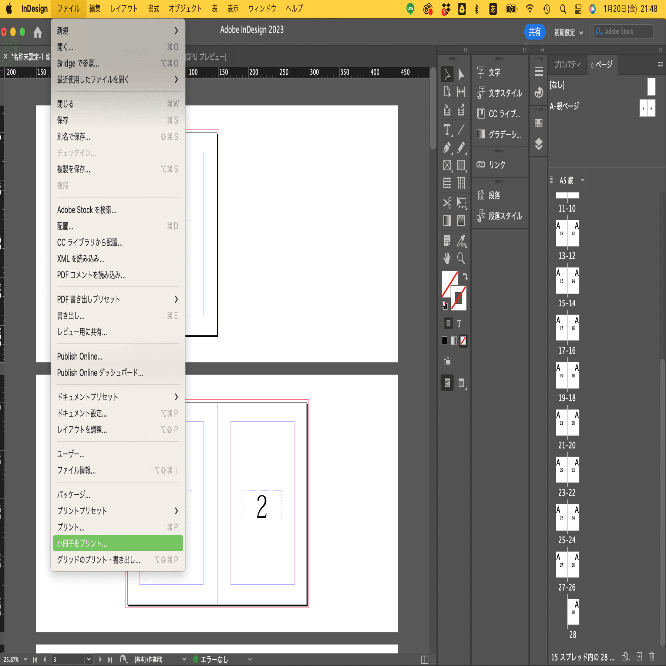Image resolution: width=666 pixels, height=666 pixels.
Task: Select the 19-18 spread thumbnail
Action: (x=567, y=375)
